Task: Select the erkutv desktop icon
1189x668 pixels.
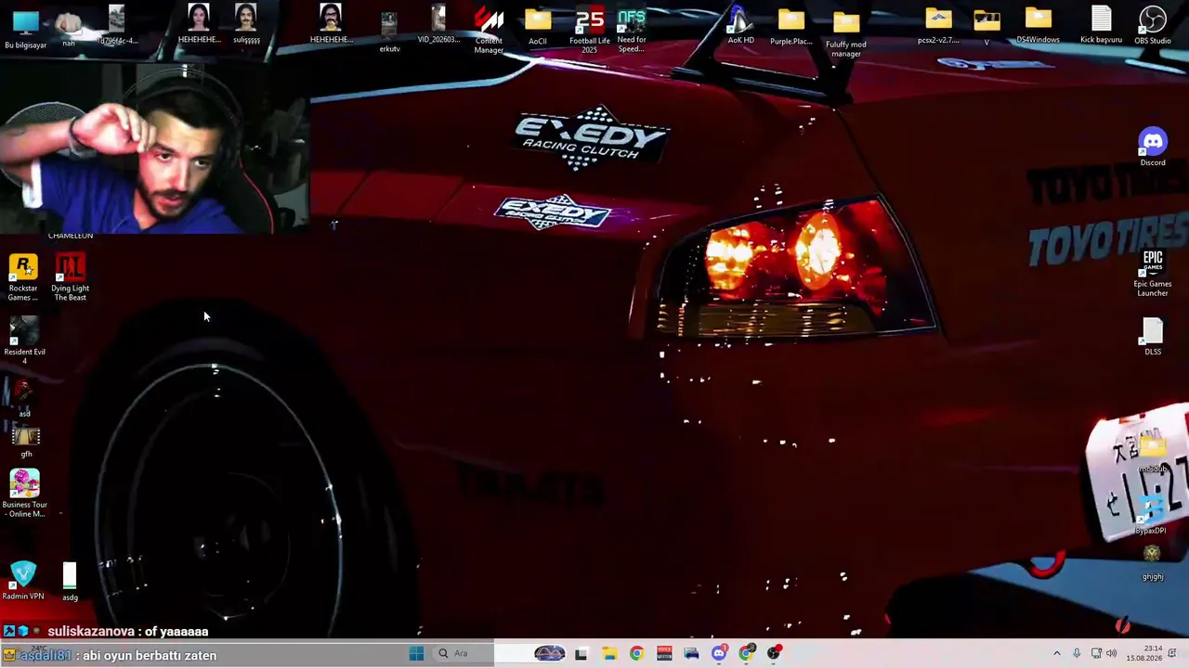Action: coord(389,32)
